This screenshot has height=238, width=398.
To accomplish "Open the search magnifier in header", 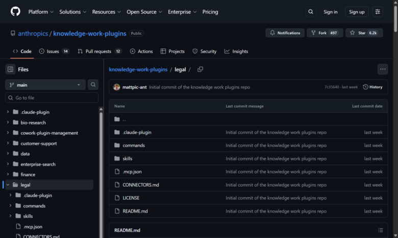I will (311, 12).
